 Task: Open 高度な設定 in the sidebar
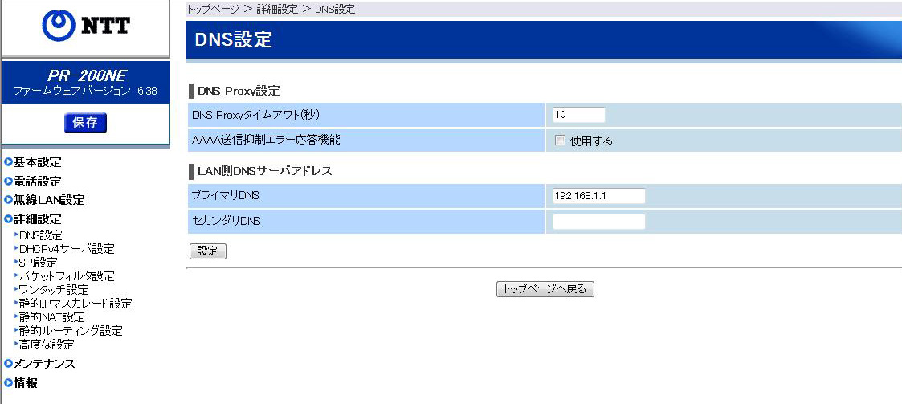tap(47, 345)
